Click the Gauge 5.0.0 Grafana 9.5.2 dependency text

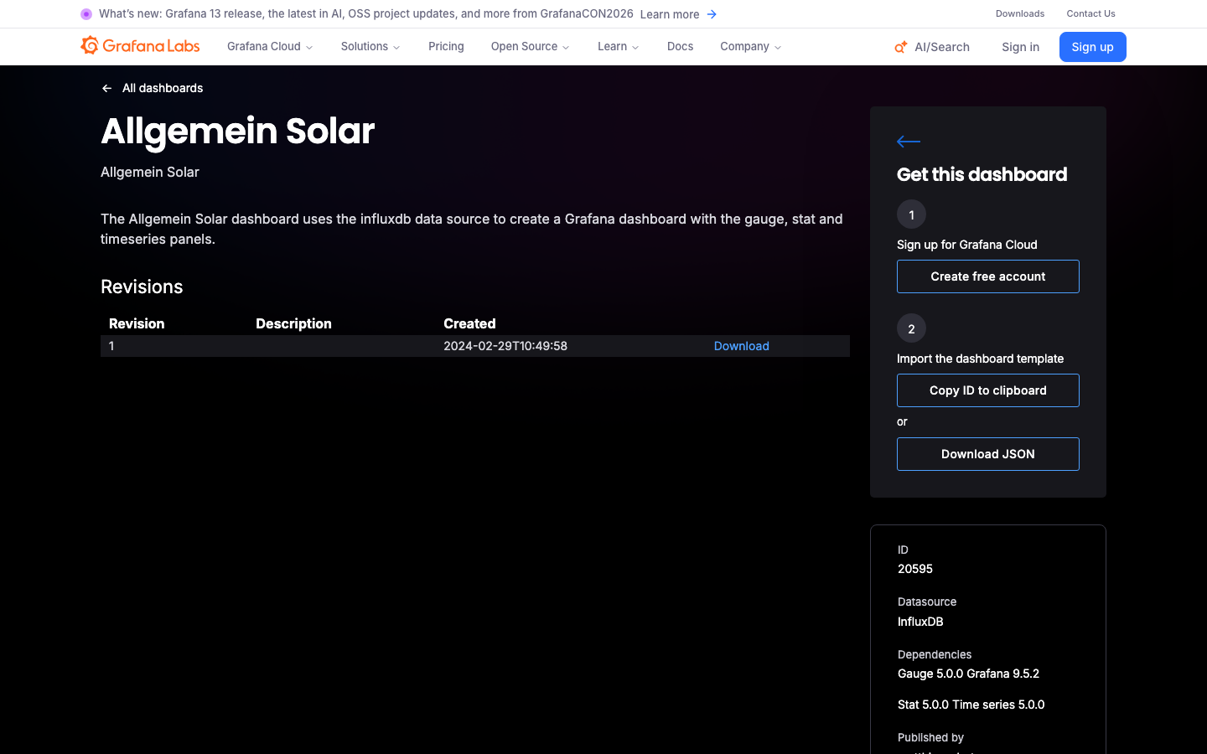tap(968, 674)
